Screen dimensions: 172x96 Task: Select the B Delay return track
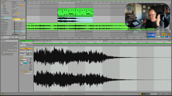pyautogui.click(x=151, y=35)
